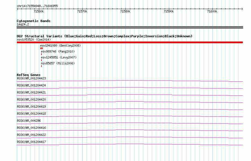
Task: Open transcript RGS6|NM_001204420 label
Action: 31,100
